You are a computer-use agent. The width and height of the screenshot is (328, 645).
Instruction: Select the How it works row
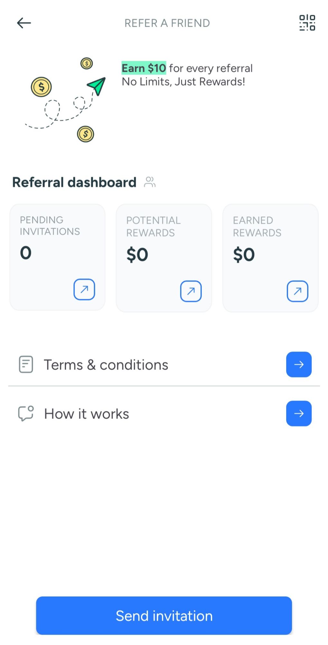(86, 413)
